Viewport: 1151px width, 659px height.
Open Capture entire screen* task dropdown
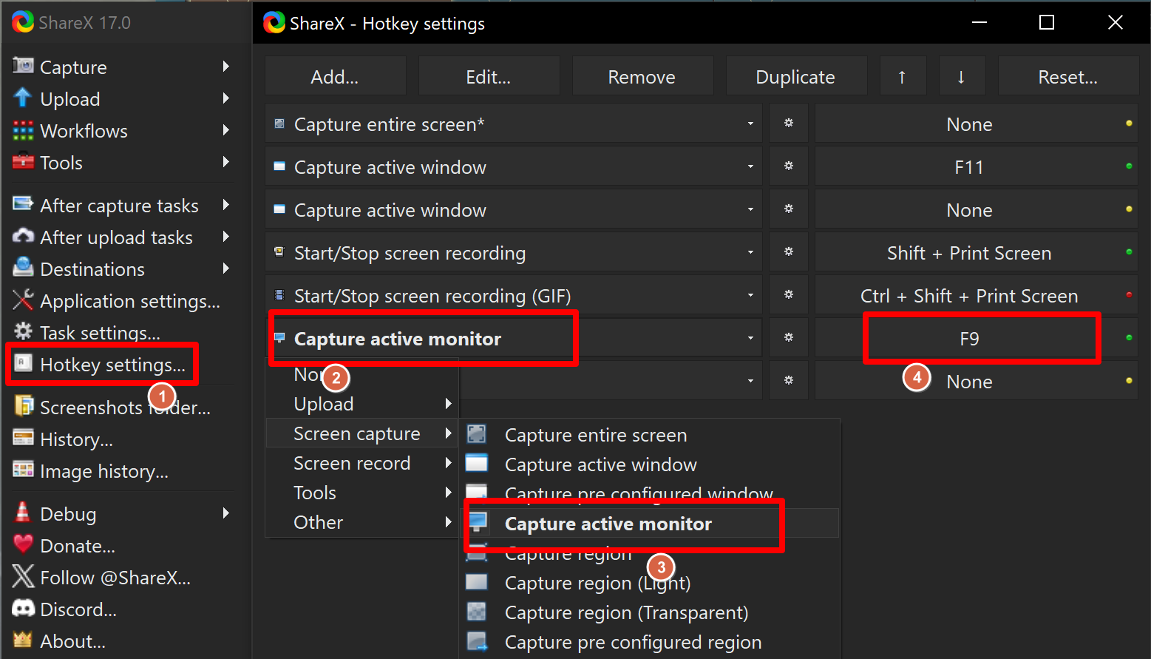pos(750,124)
